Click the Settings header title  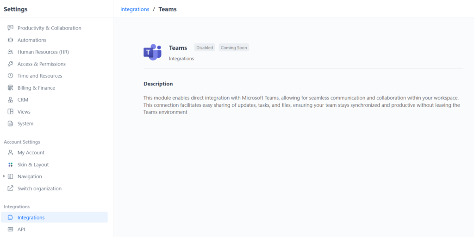(16, 9)
